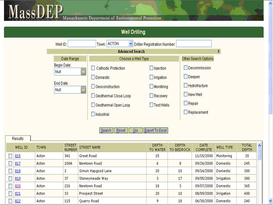The width and height of the screenshot is (273, 205).
Task: Tick the Monitiring checkbox
Action: [x=151, y=87]
